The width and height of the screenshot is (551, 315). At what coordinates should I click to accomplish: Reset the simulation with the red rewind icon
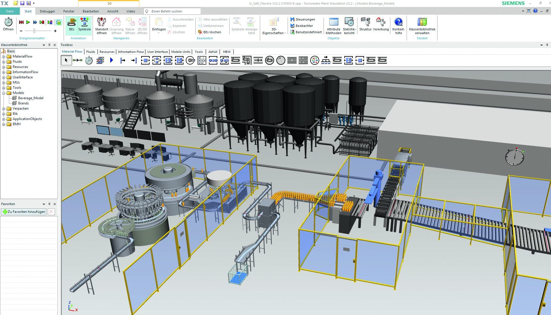[21, 22]
